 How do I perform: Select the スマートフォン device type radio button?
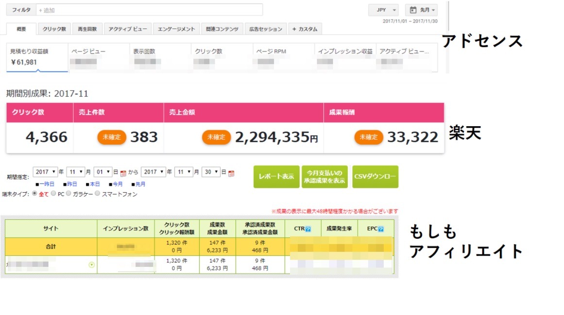click(98, 194)
